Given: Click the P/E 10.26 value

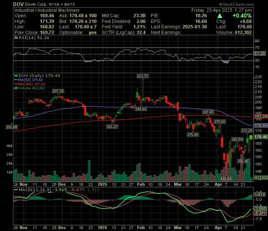Looking at the screenshot, I should (201, 16).
